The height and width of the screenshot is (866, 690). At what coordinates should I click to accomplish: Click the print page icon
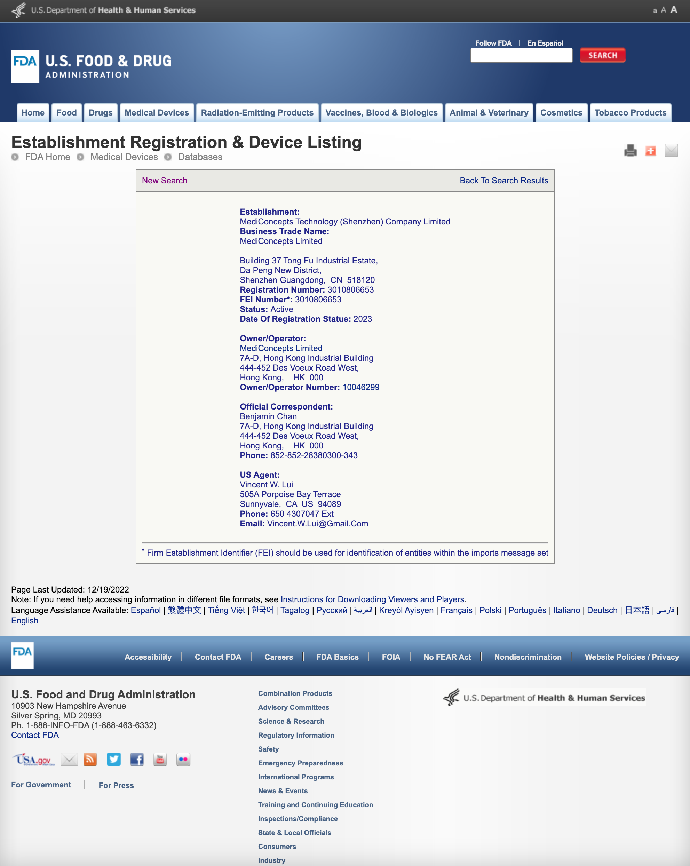630,151
